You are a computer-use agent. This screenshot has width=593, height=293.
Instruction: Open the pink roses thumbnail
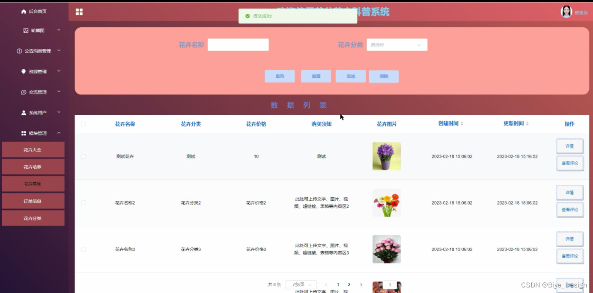[x=387, y=249]
